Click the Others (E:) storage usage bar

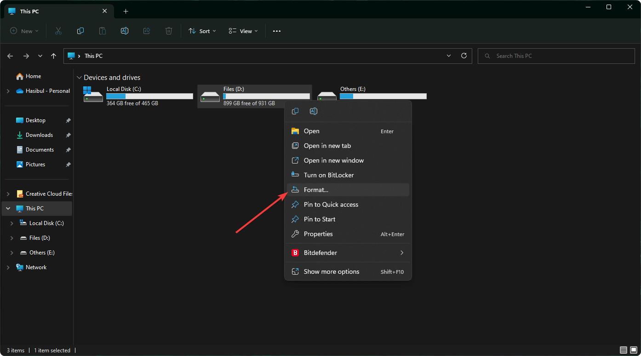383,96
